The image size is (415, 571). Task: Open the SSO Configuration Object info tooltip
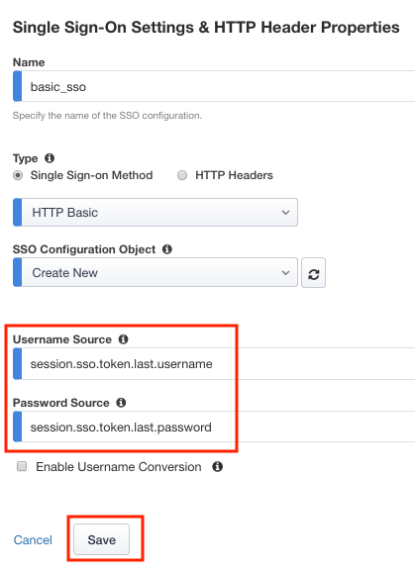point(167,249)
